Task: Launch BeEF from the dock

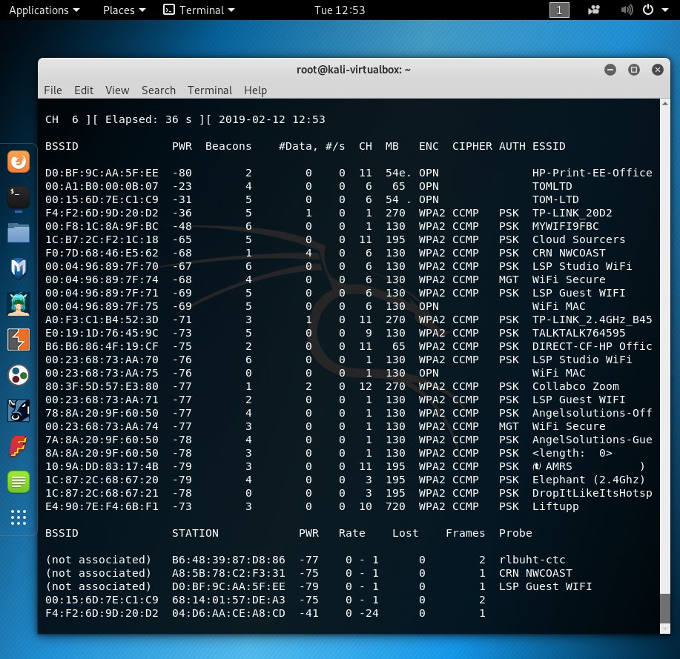Action: 19,411
